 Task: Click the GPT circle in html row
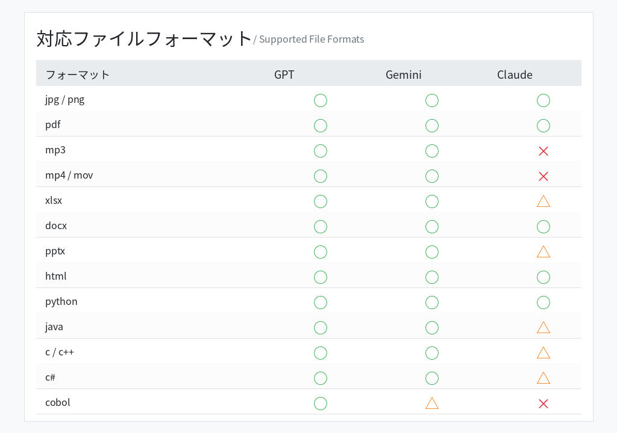(x=321, y=277)
